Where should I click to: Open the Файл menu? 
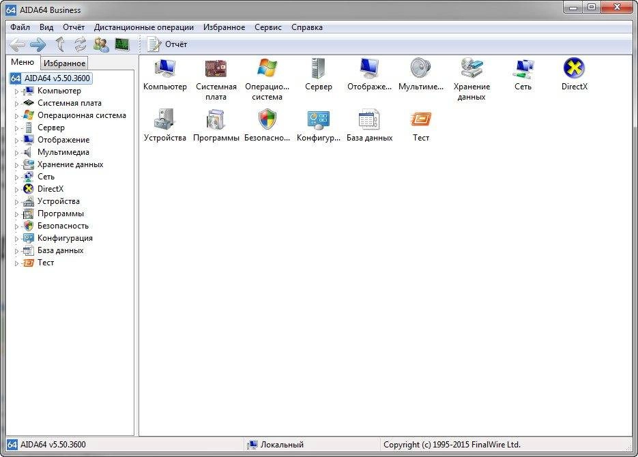click(x=20, y=27)
